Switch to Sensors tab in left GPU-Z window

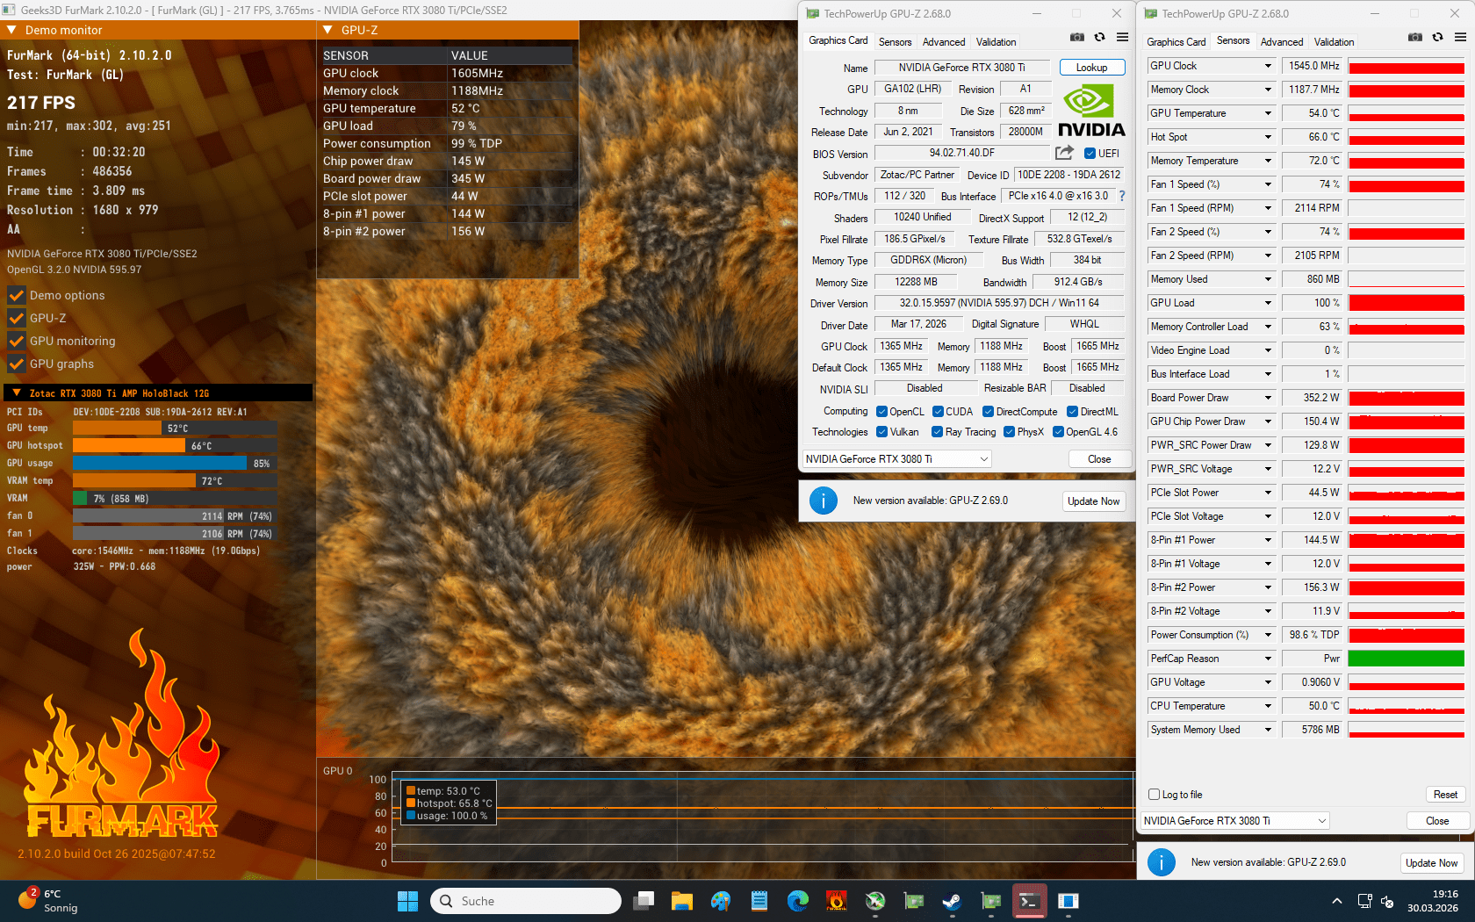pyautogui.click(x=895, y=42)
